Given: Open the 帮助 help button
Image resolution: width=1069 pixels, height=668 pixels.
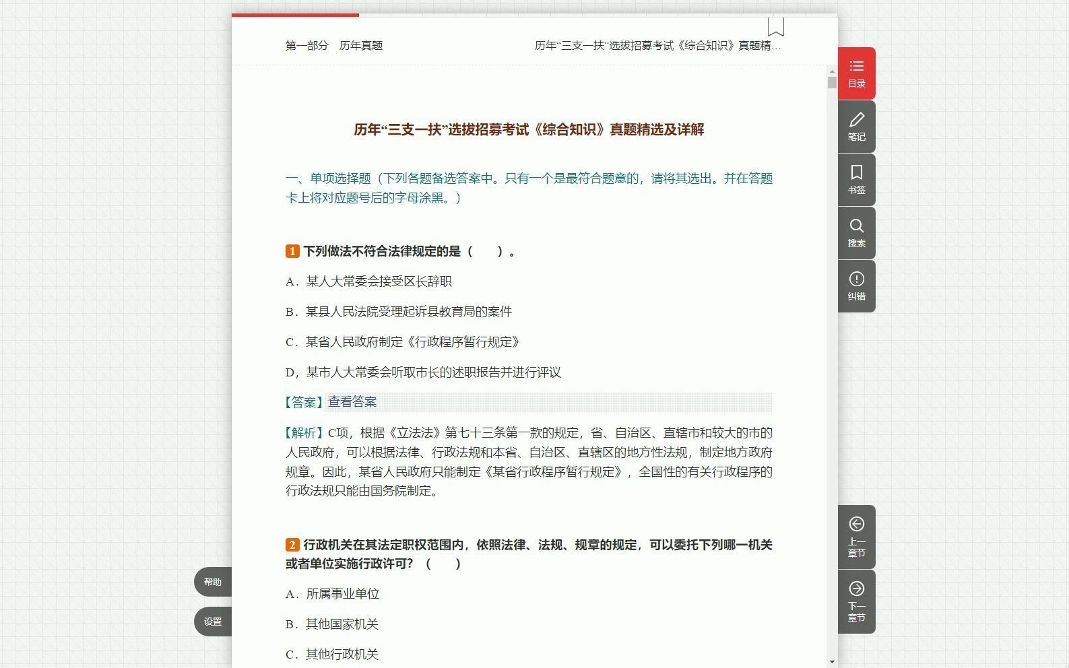Looking at the screenshot, I should tap(213, 582).
